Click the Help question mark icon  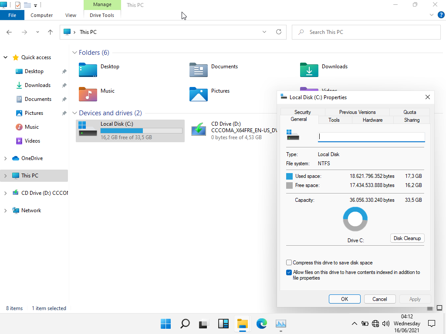click(441, 15)
